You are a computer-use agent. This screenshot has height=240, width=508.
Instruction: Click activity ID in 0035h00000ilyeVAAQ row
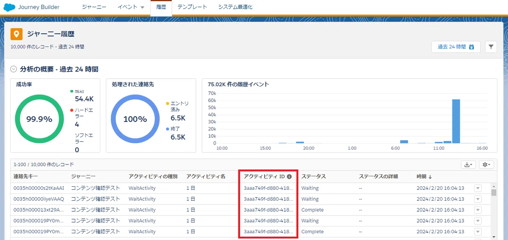point(268,199)
